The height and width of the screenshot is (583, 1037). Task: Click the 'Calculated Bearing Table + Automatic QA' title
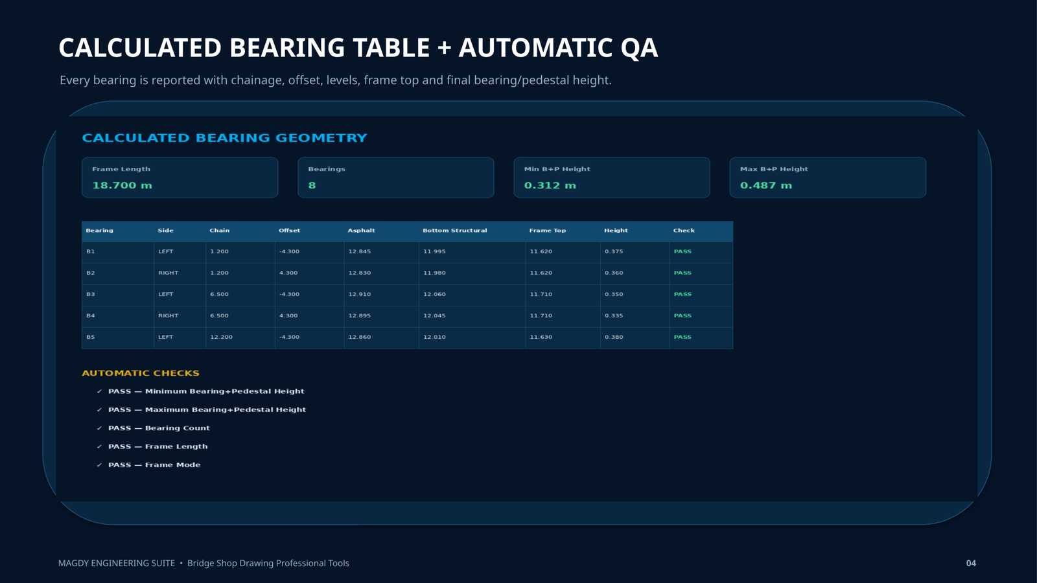point(358,48)
